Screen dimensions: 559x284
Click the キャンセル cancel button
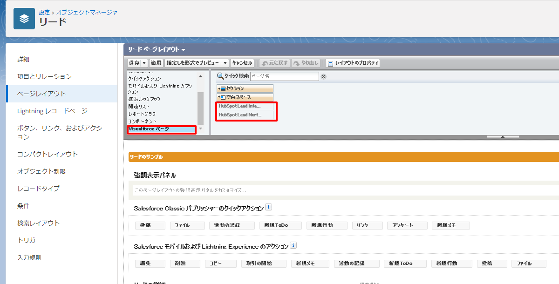242,63
